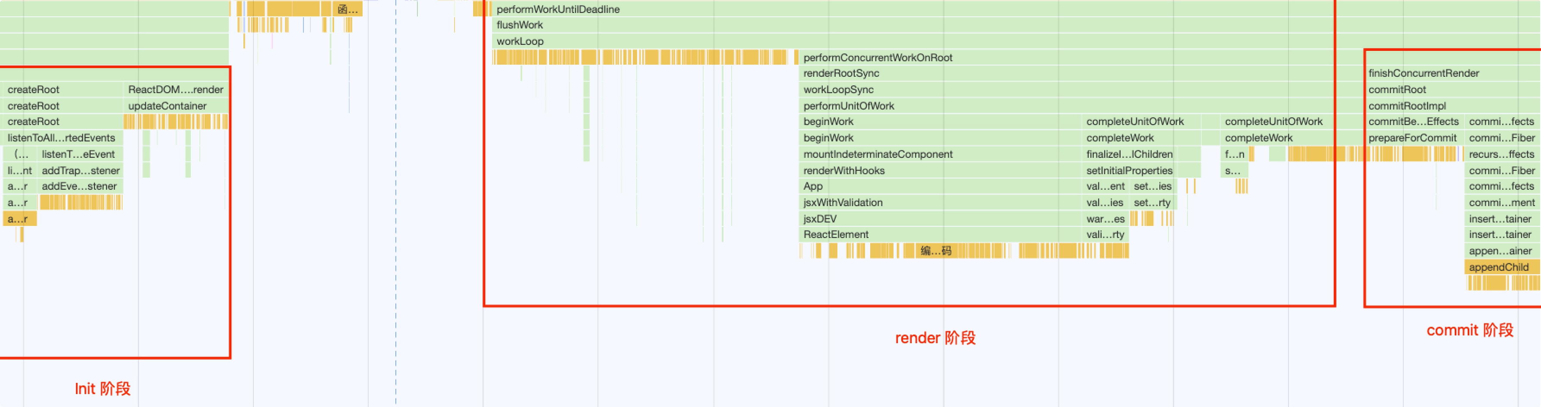
Task: Select the jsxWithValidation bar
Action: (x=842, y=203)
